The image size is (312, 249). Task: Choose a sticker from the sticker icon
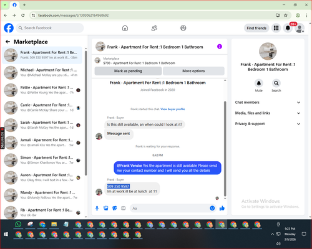point(115,208)
